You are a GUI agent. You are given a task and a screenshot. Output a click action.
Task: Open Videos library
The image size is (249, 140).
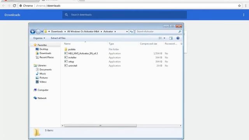43,82
